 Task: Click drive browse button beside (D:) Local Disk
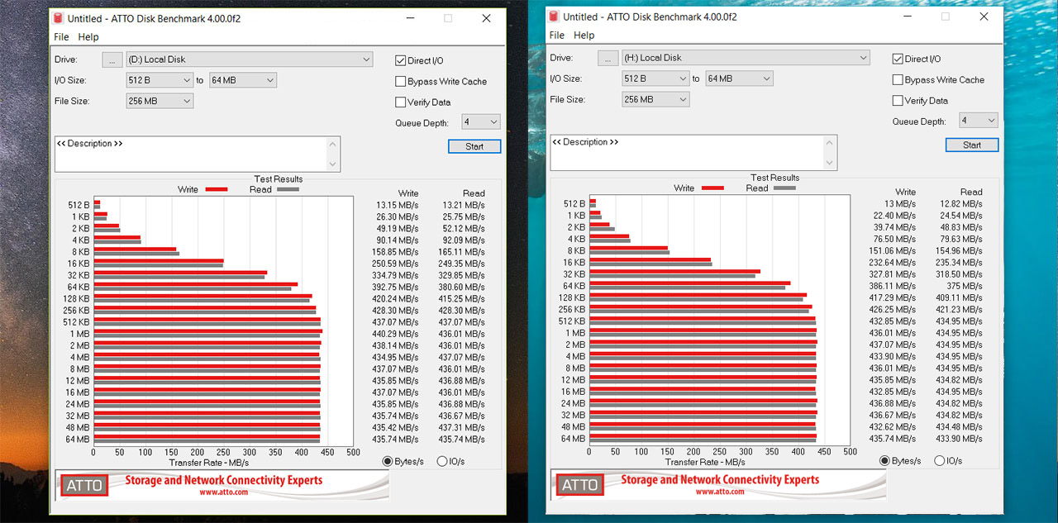tap(112, 59)
